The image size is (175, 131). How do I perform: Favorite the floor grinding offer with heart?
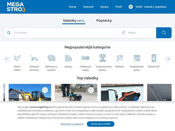(x=91, y=90)
